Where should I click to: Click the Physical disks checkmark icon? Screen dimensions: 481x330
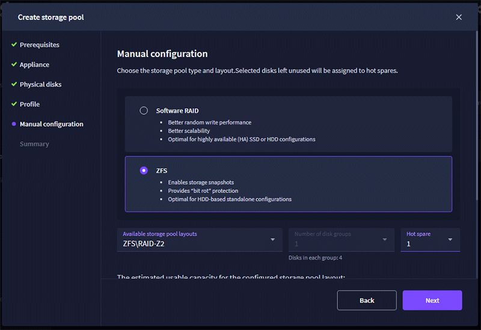tap(14, 84)
